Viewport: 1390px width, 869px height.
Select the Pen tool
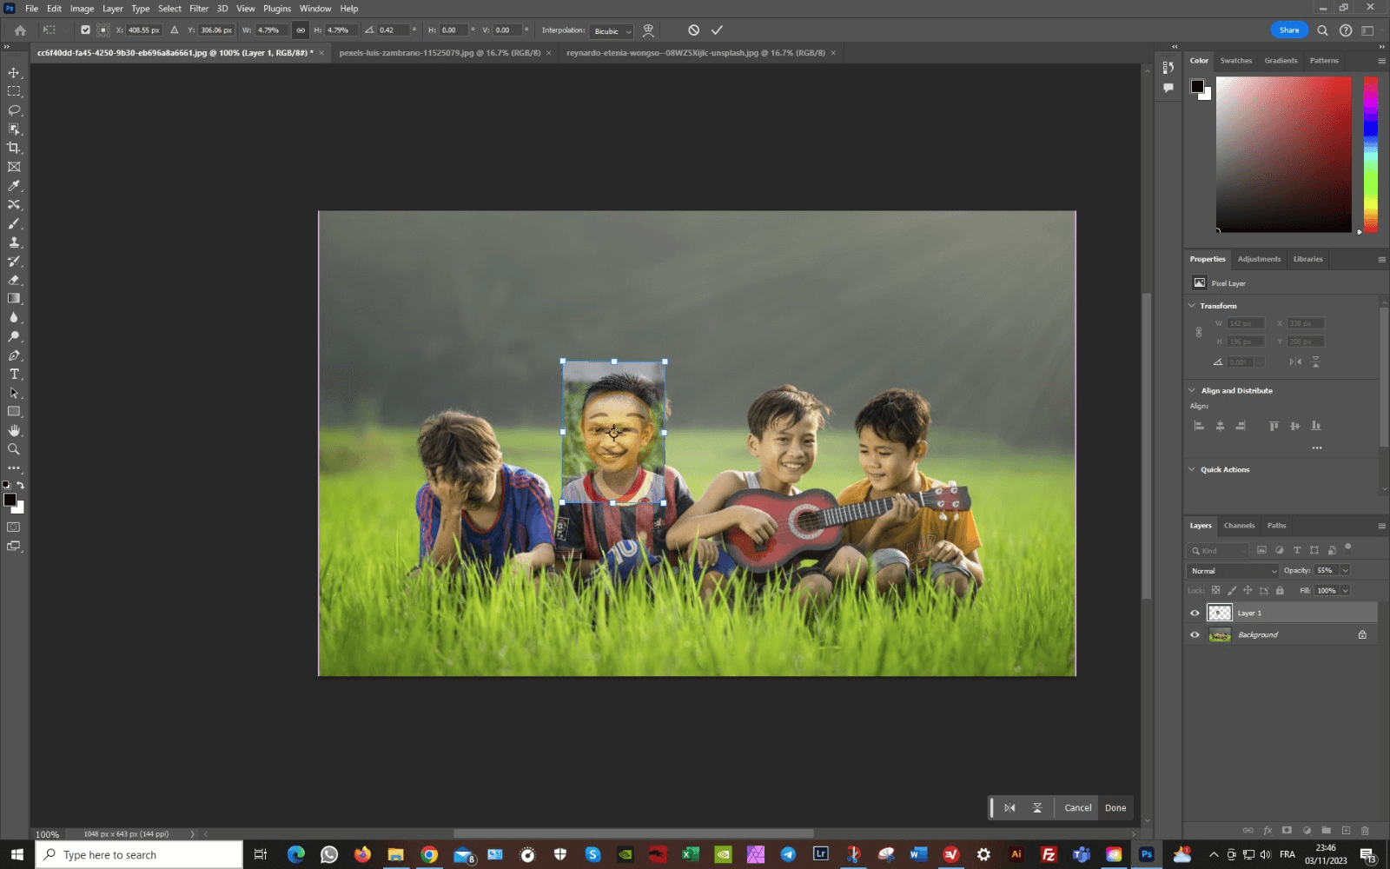pos(14,355)
